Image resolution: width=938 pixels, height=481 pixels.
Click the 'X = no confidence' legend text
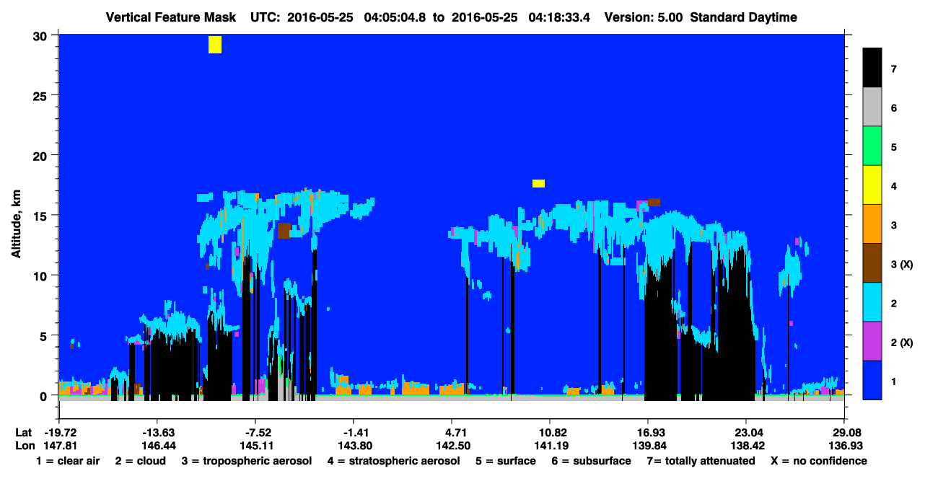[818, 461]
